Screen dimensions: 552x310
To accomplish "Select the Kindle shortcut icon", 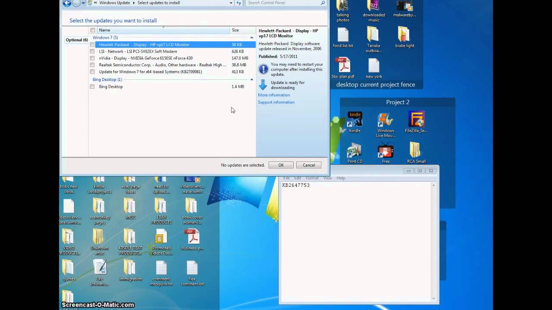I will 355,122.
